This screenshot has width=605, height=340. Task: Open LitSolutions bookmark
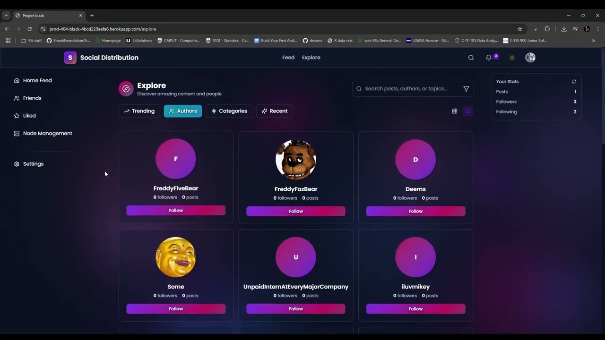coord(139,41)
